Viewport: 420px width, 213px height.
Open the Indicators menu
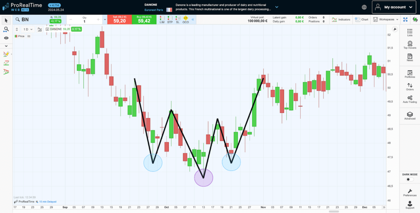341,20
